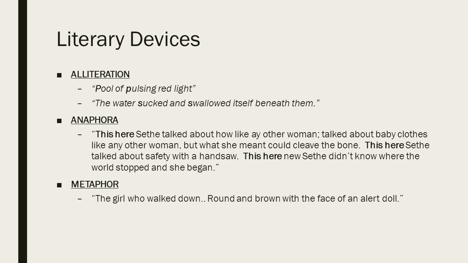
Task: Select the ANAPHORA underlined heading
Action: tap(94, 120)
